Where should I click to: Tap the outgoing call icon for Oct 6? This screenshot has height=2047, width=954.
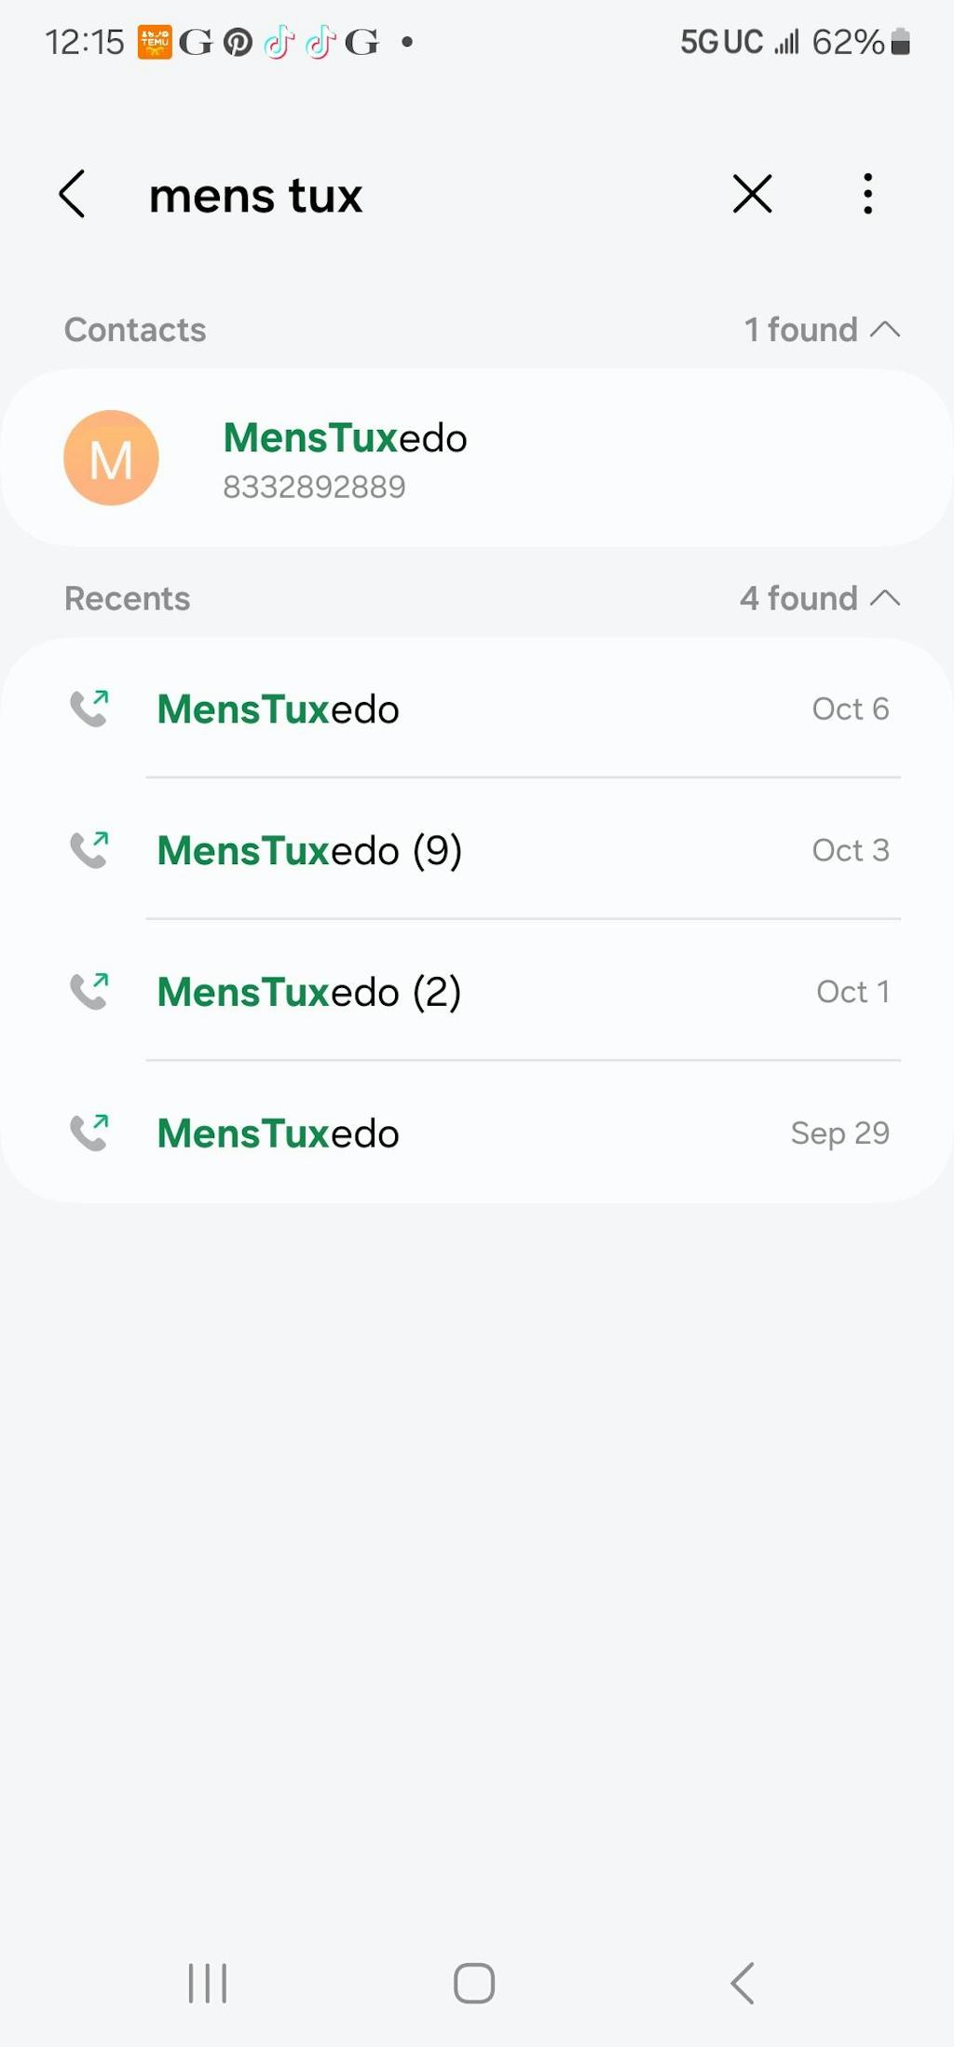click(89, 708)
